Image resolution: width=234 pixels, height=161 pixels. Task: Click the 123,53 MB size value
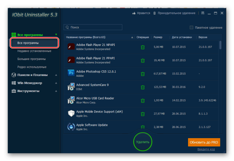[160, 87]
